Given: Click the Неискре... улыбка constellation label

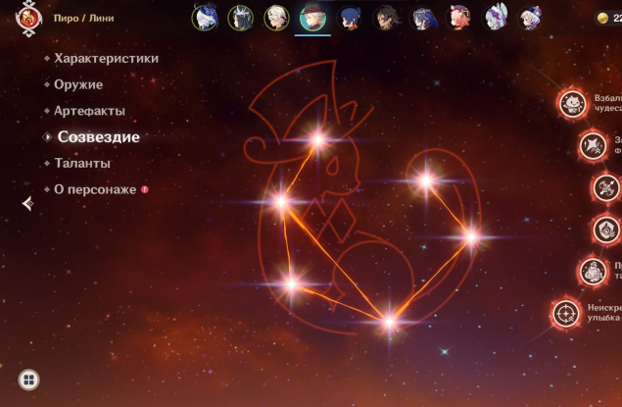Looking at the screenshot, I should click(x=604, y=313).
